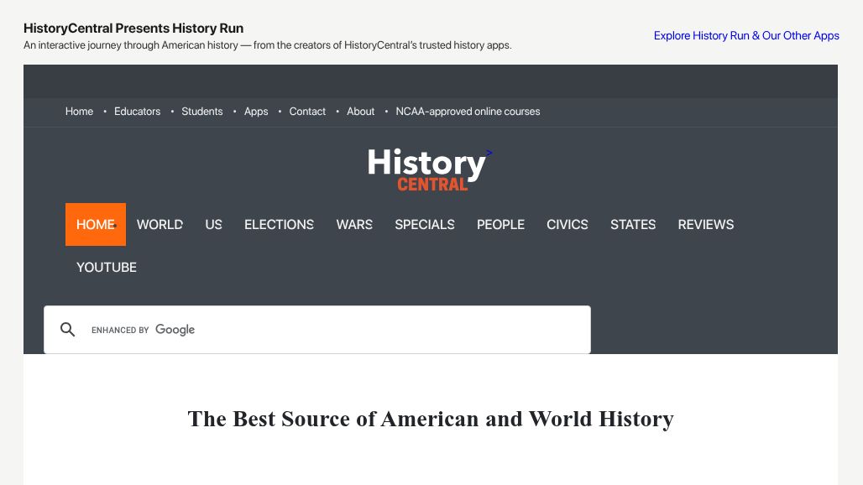Go to the YOUTUBE page
This screenshot has height=485, width=863.
106,267
